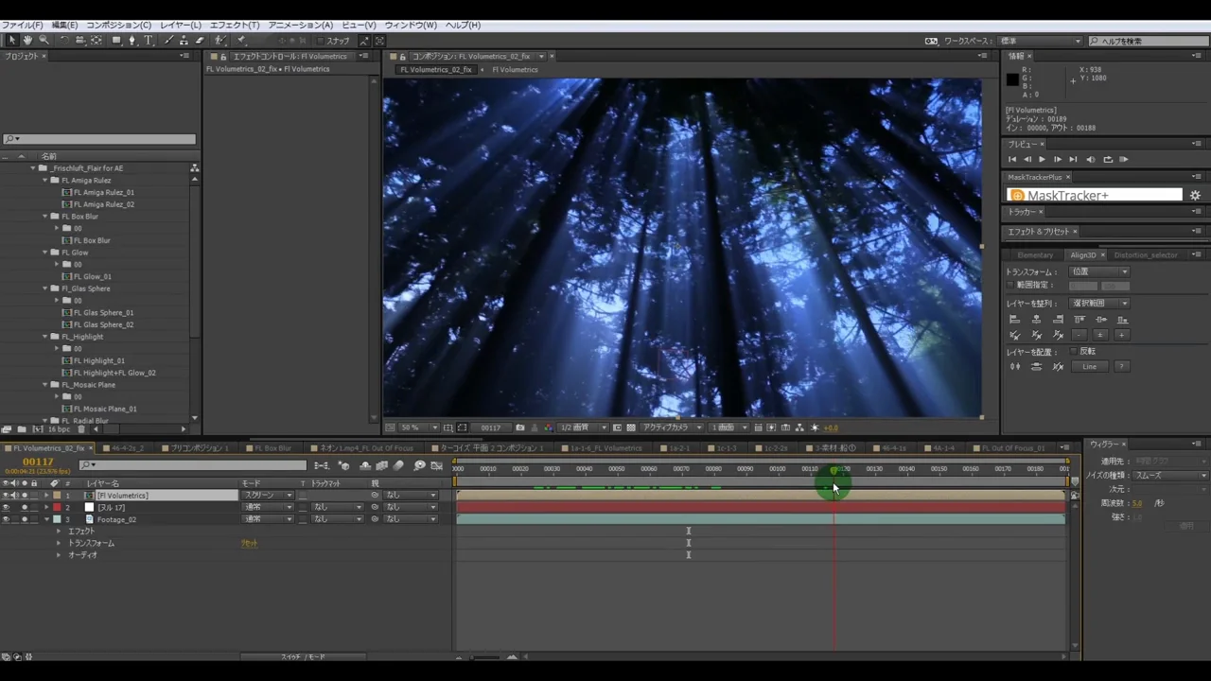This screenshot has width=1211, height=681.
Task: Switch to Distortion_selector tab
Action: click(x=1146, y=255)
